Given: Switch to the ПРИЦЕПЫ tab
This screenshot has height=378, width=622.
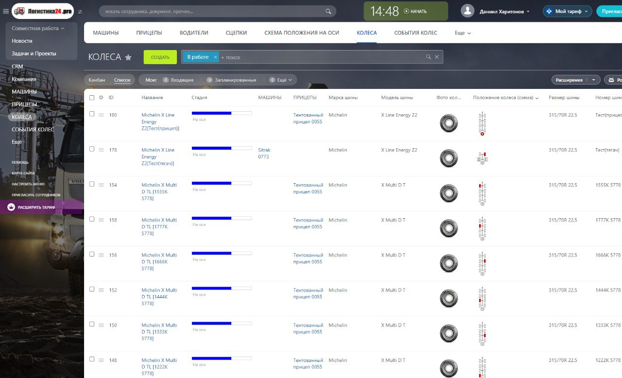Looking at the screenshot, I should 149,33.
